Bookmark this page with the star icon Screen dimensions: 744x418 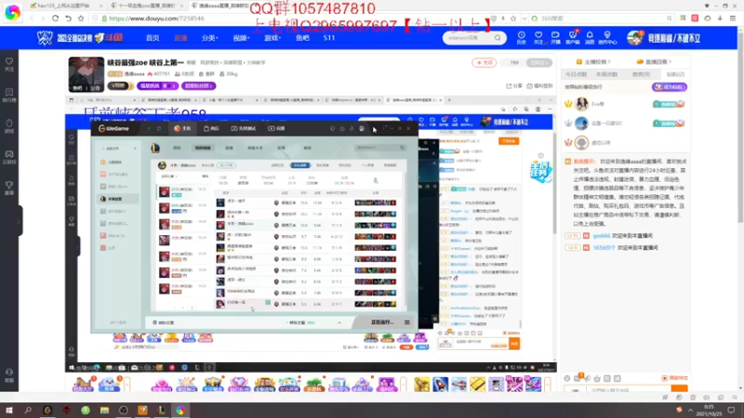(x=81, y=19)
